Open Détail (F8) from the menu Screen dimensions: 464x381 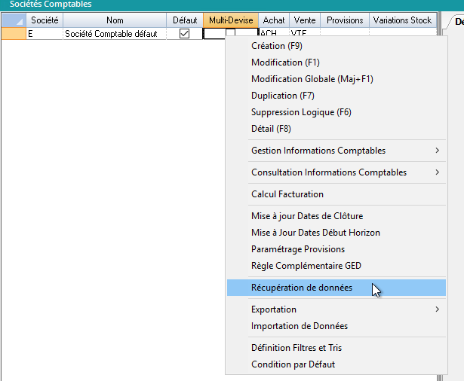tap(271, 129)
